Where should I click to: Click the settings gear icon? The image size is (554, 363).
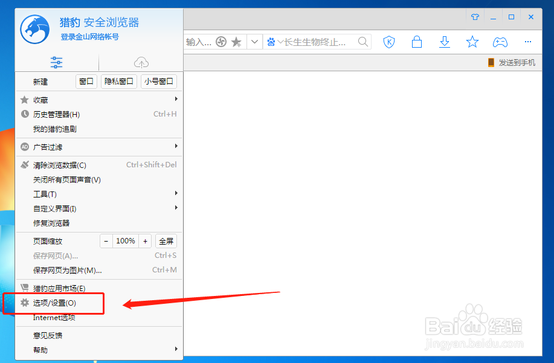[25, 303]
